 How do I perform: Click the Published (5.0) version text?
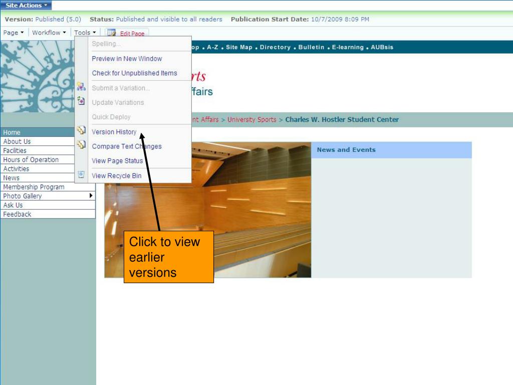[58, 20]
